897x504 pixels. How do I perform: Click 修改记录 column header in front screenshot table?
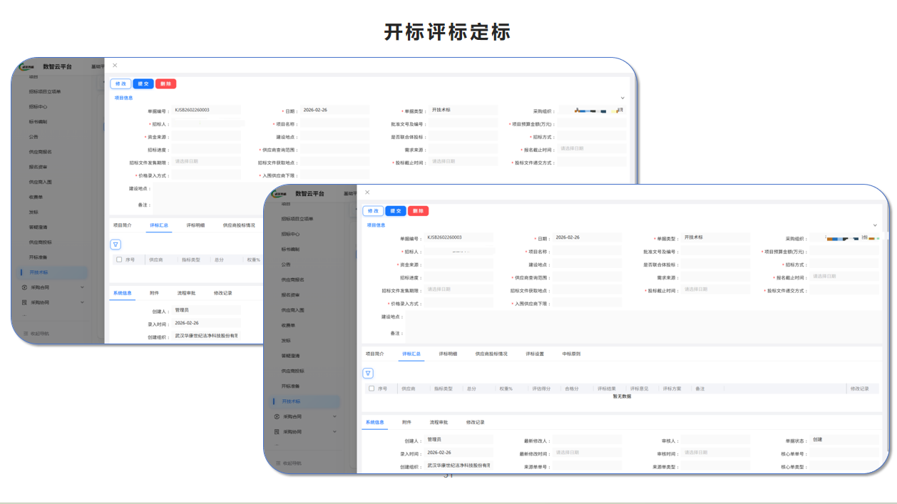(859, 389)
